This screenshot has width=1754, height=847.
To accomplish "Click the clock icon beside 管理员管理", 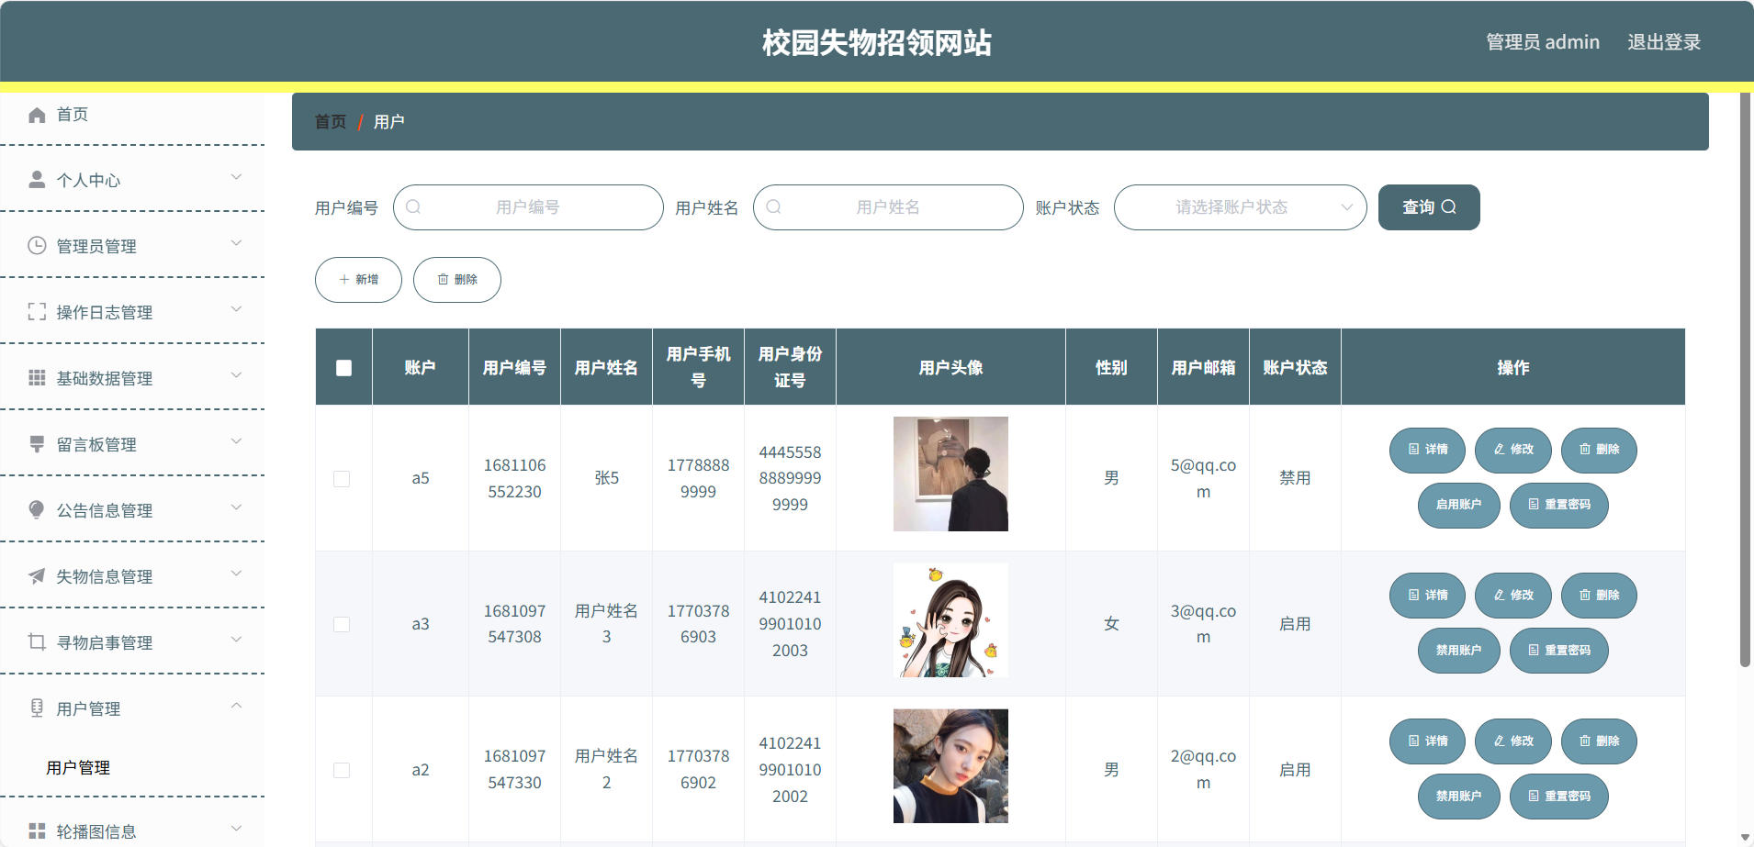I will 37,246.
